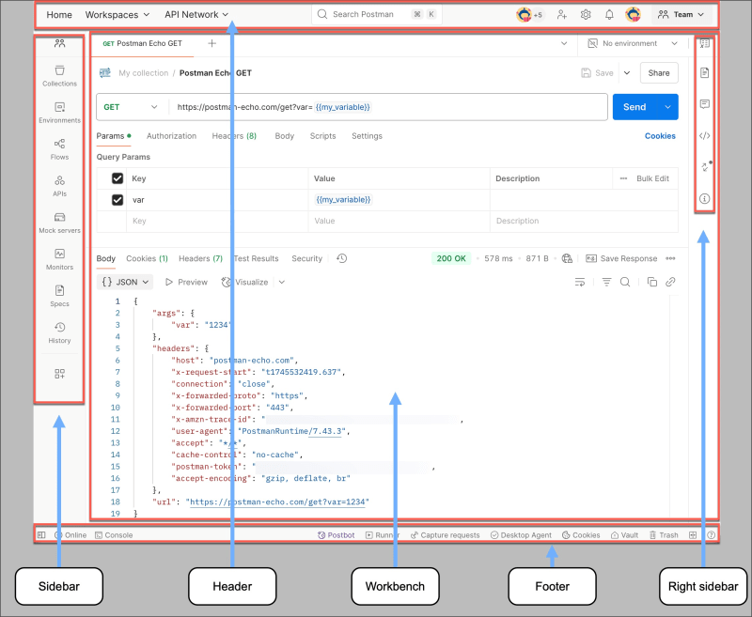Open the Cookies (1) response tab
This screenshot has height=617, width=752.
click(x=147, y=258)
